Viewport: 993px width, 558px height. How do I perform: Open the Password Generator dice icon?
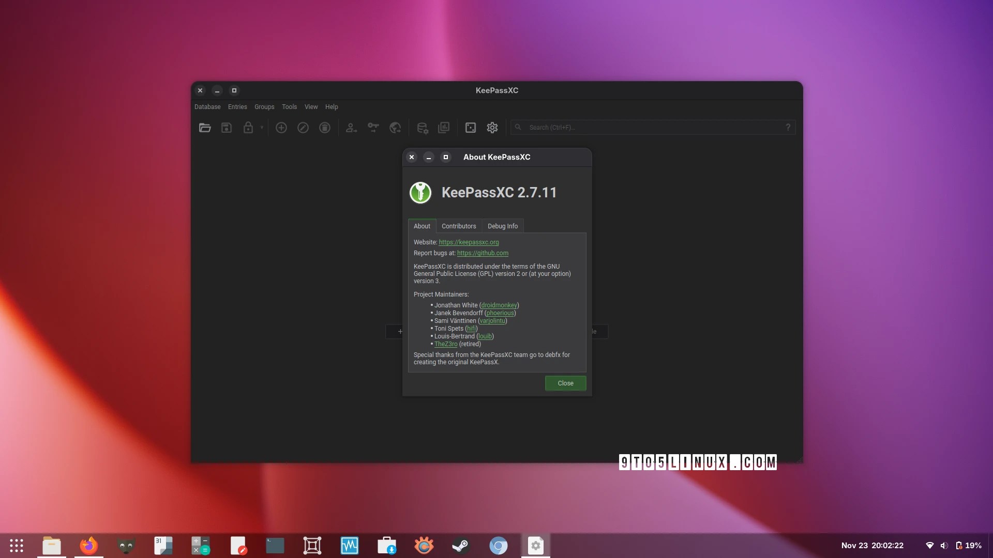tap(471, 128)
